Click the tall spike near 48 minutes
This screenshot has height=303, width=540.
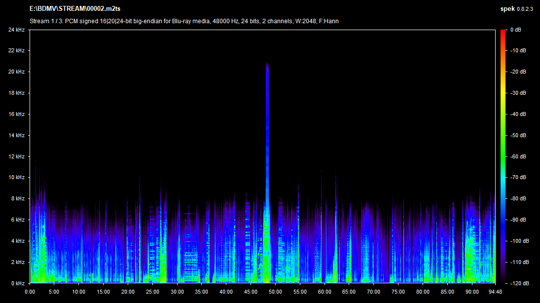pos(267,123)
